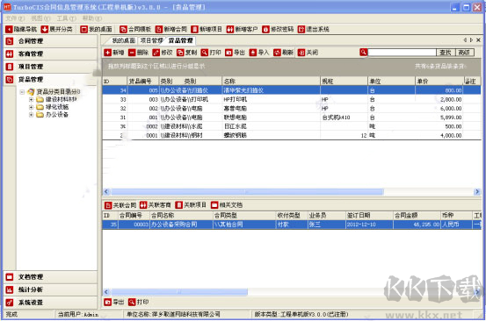This screenshot has width=486, height=321.
Task: Click the 删除 button in goods toolbar
Action: (139, 53)
